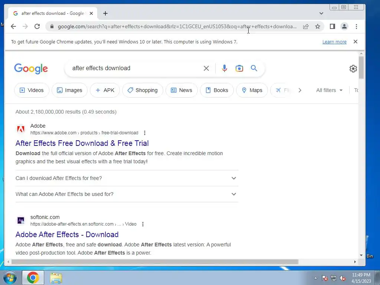This screenshot has width=380, height=285.
Task: Click the softonic.com result URL
Action: point(83,224)
